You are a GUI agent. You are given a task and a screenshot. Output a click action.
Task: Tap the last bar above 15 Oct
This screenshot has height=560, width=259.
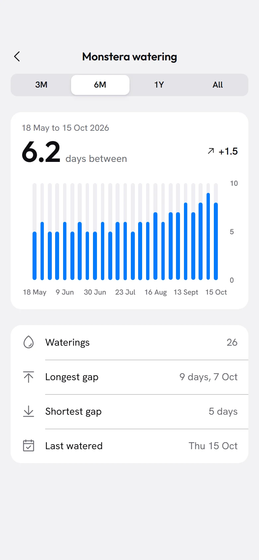coord(216,241)
